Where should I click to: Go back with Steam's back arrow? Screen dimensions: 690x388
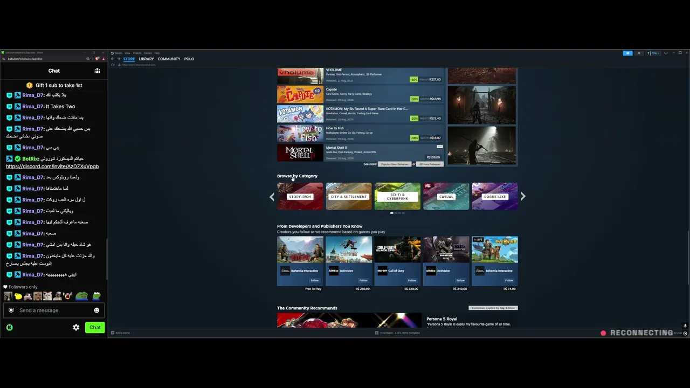pyautogui.click(x=113, y=59)
